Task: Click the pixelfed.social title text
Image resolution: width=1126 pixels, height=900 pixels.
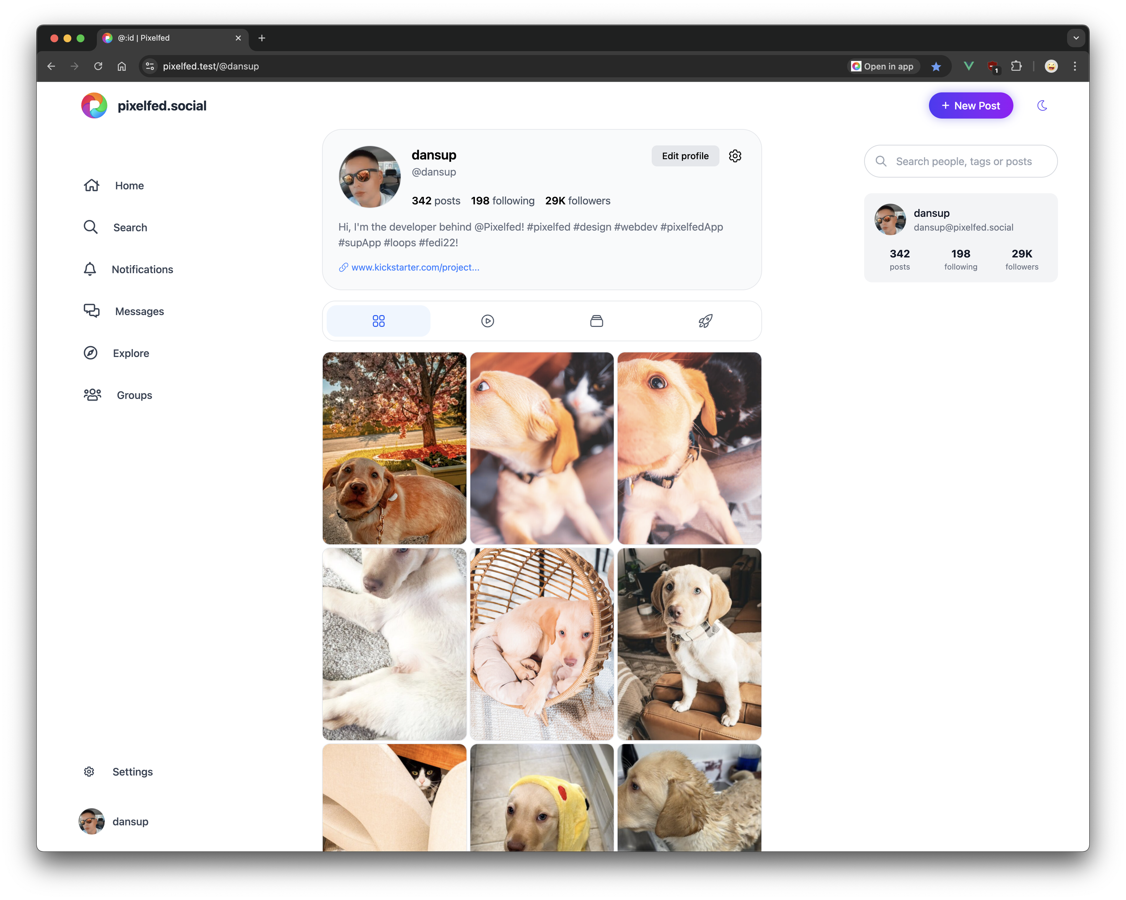Action: click(162, 106)
